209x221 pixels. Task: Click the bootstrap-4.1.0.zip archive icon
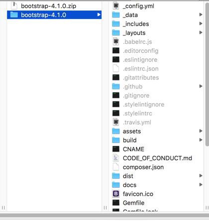pos(14,5)
